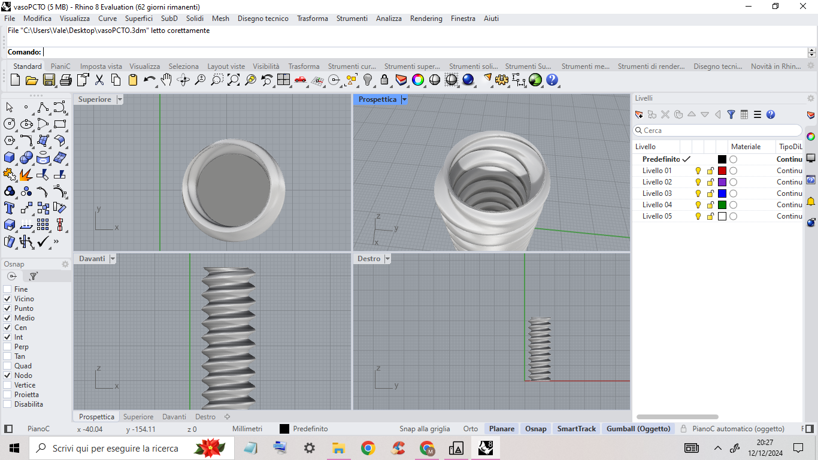Save the model with the floppy disk icon
The width and height of the screenshot is (818, 460).
pos(49,80)
